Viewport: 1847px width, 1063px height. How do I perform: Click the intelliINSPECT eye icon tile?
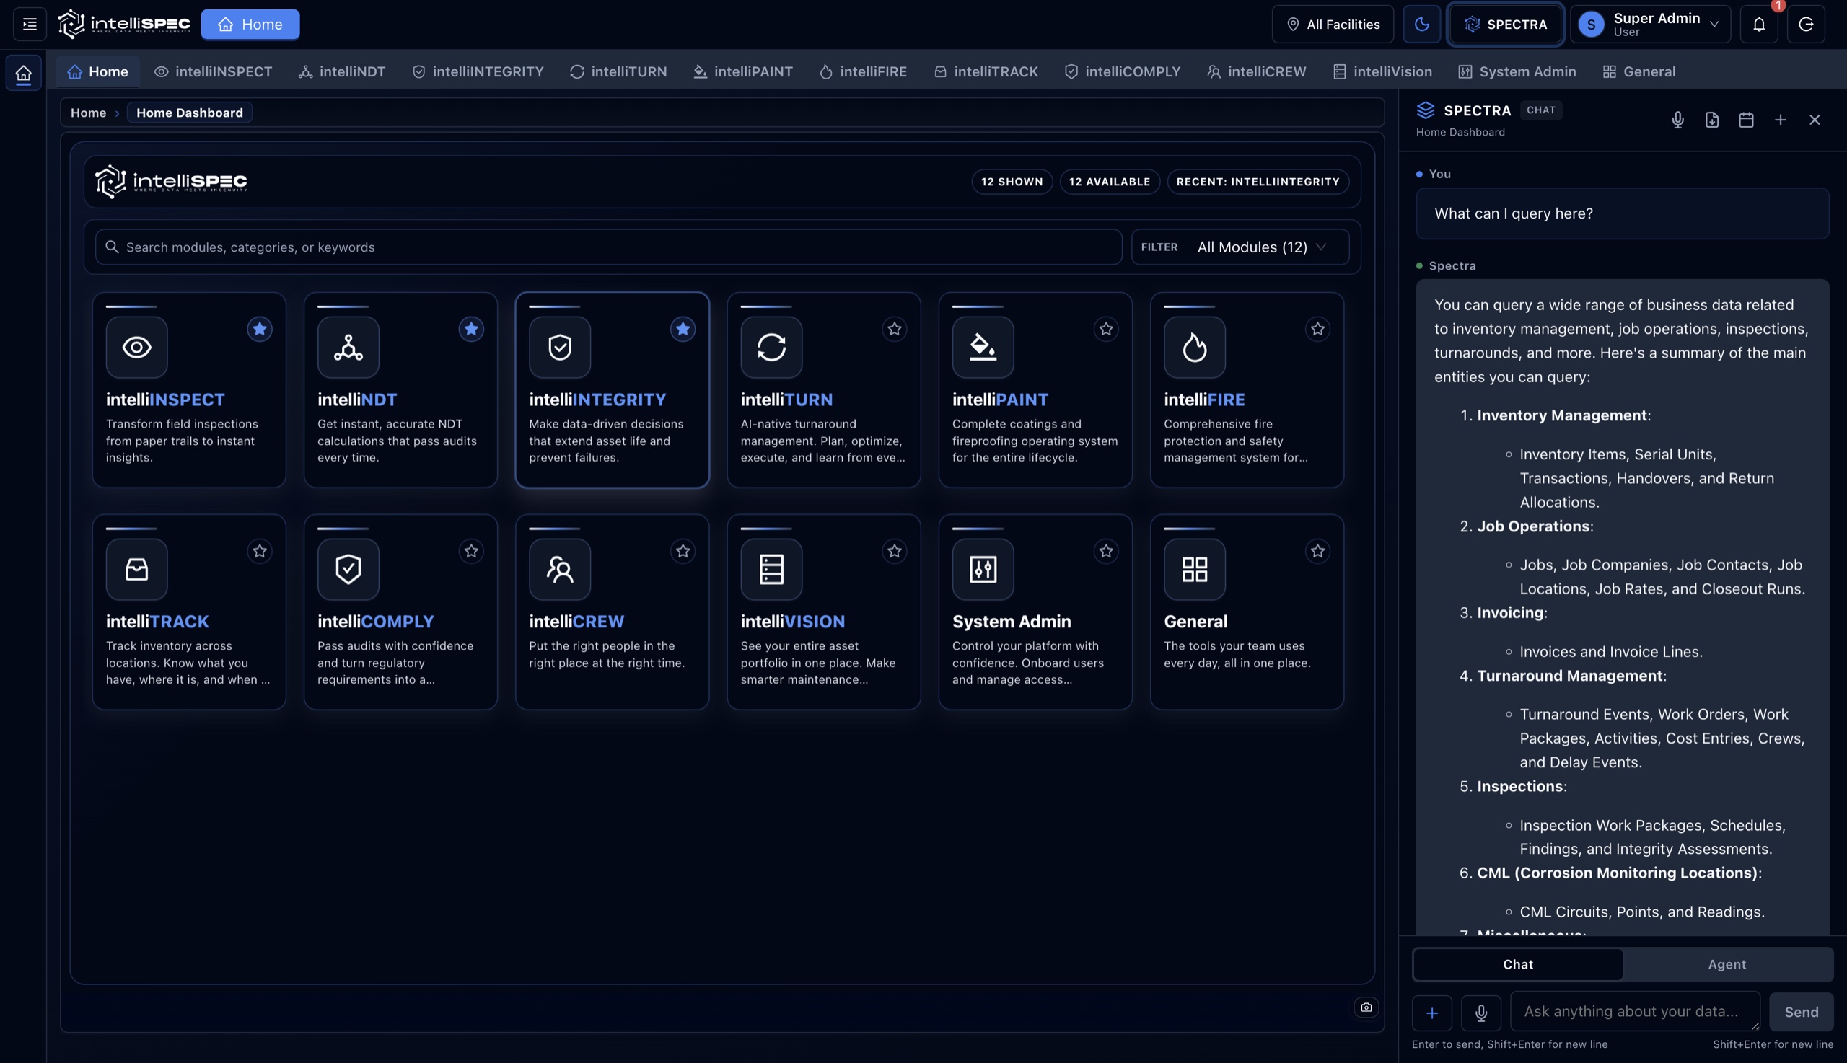(x=136, y=348)
